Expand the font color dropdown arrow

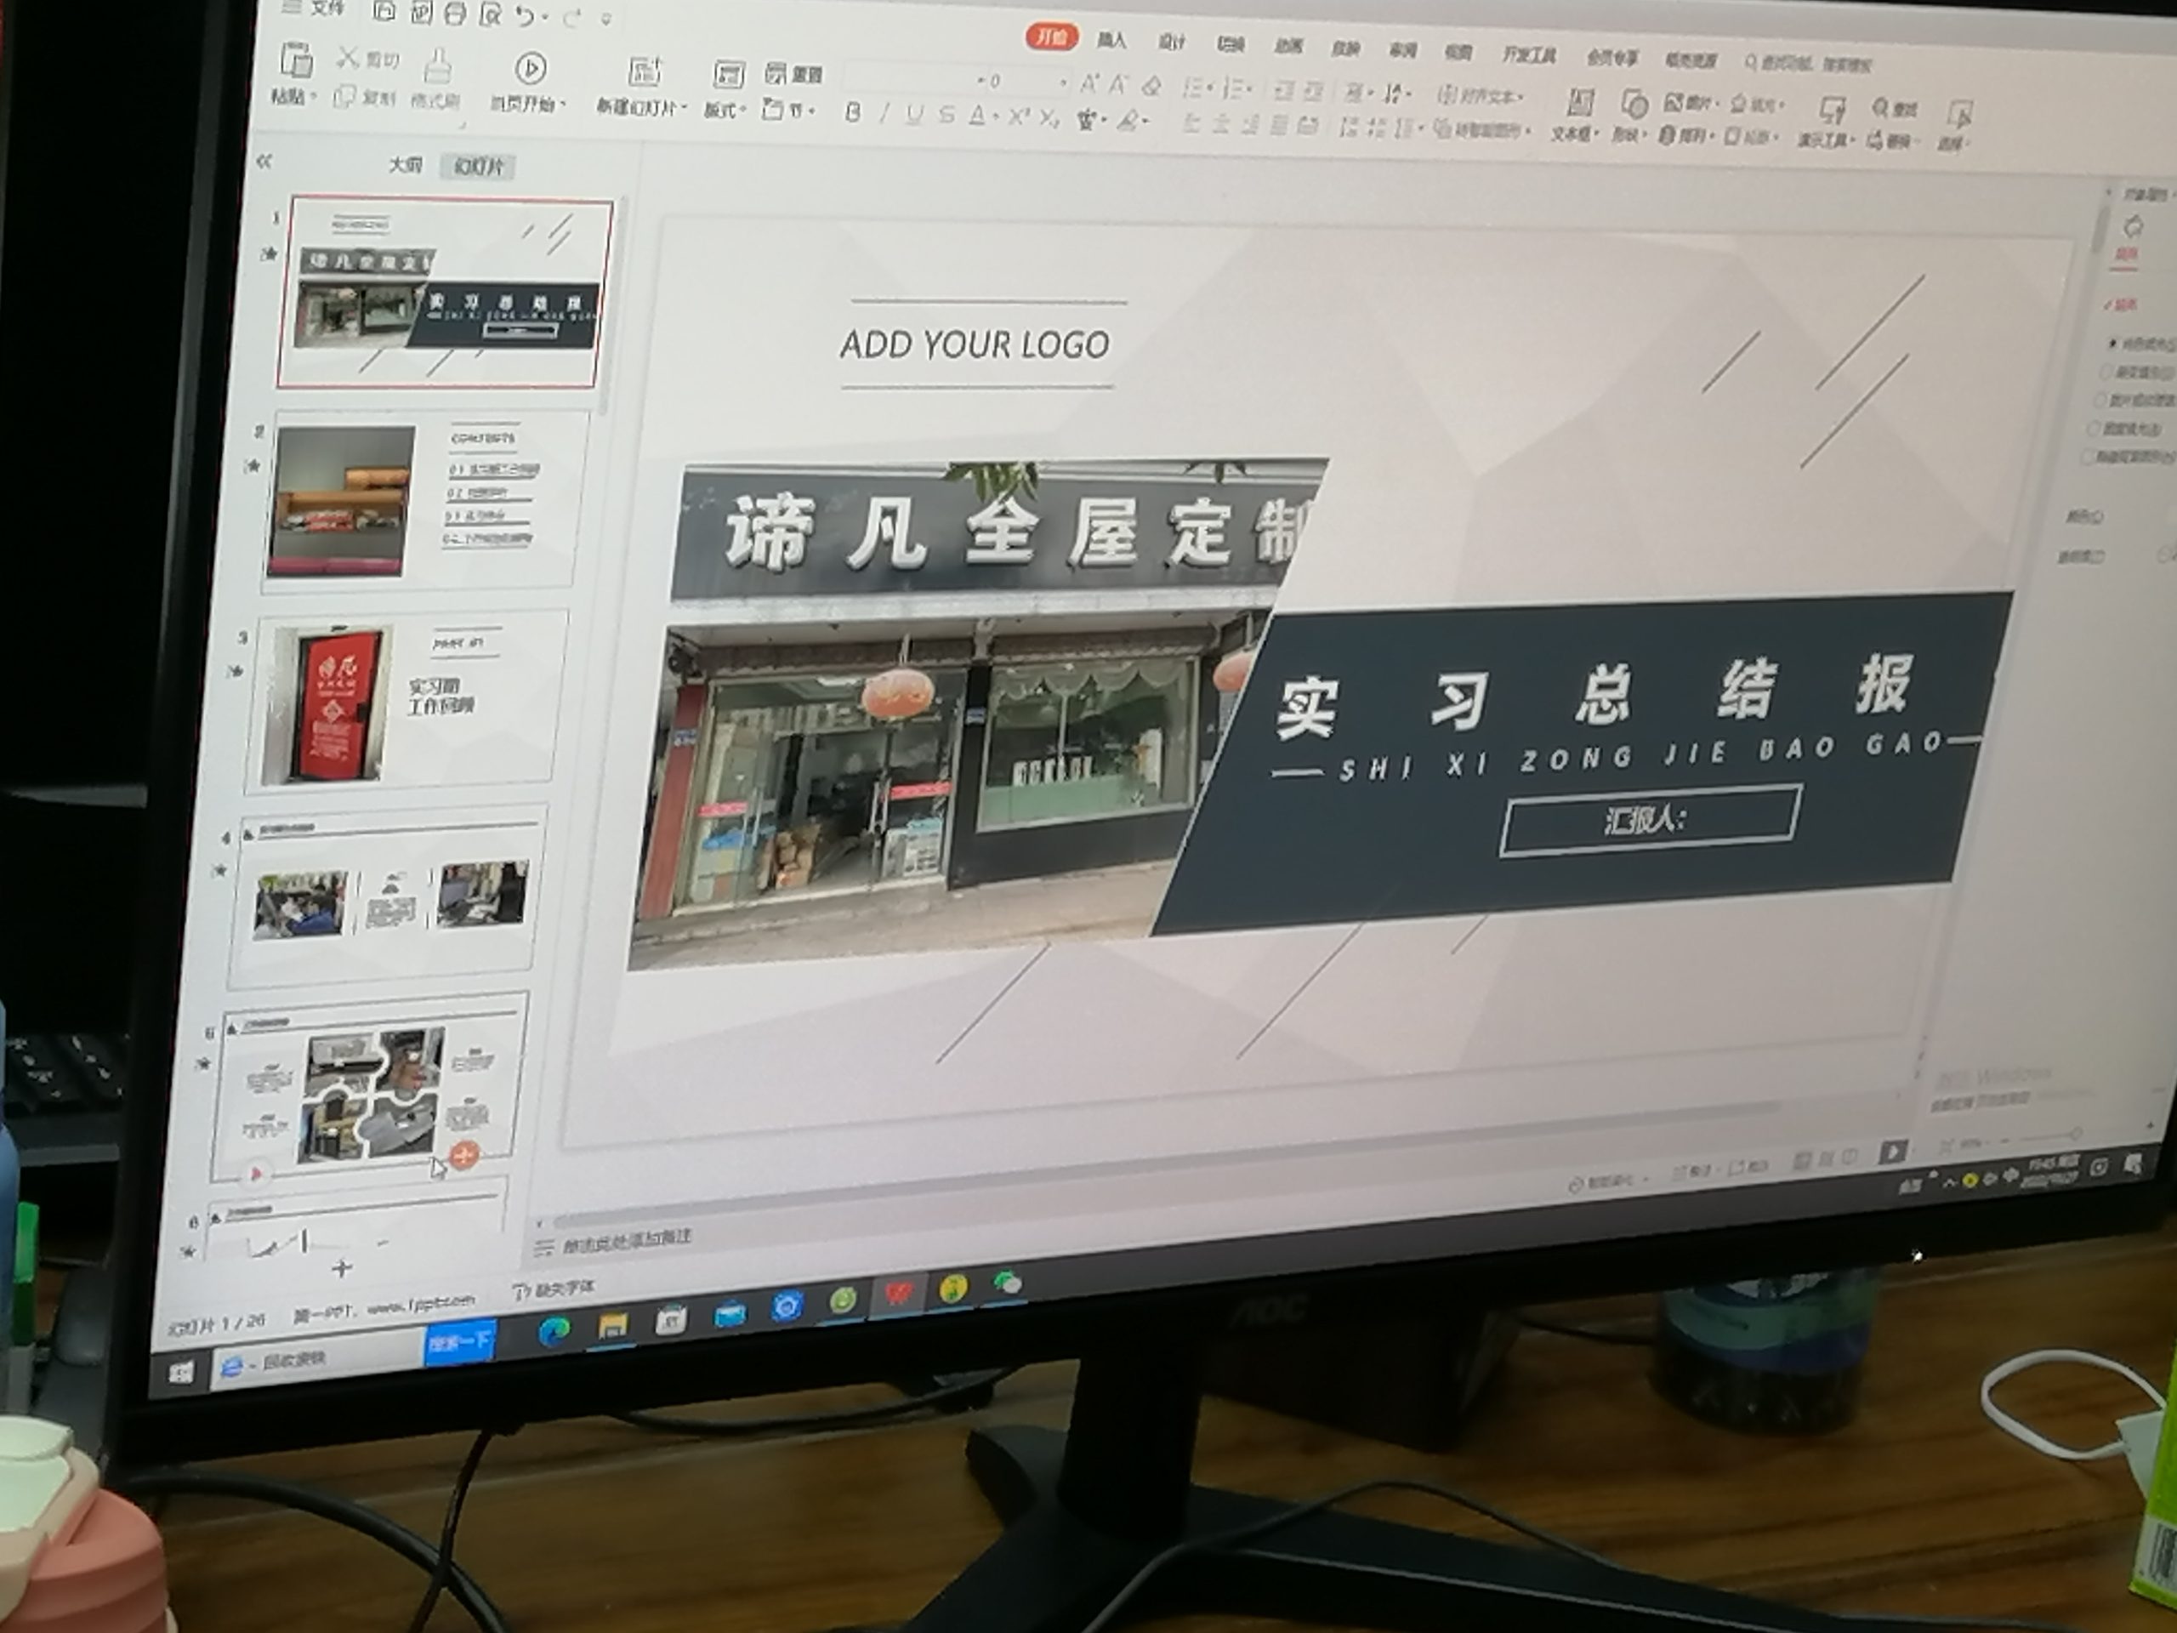click(997, 118)
